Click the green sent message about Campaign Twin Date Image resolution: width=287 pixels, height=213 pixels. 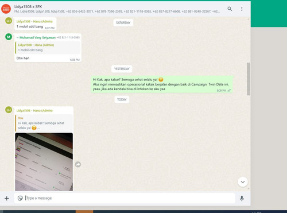[x=162, y=84]
